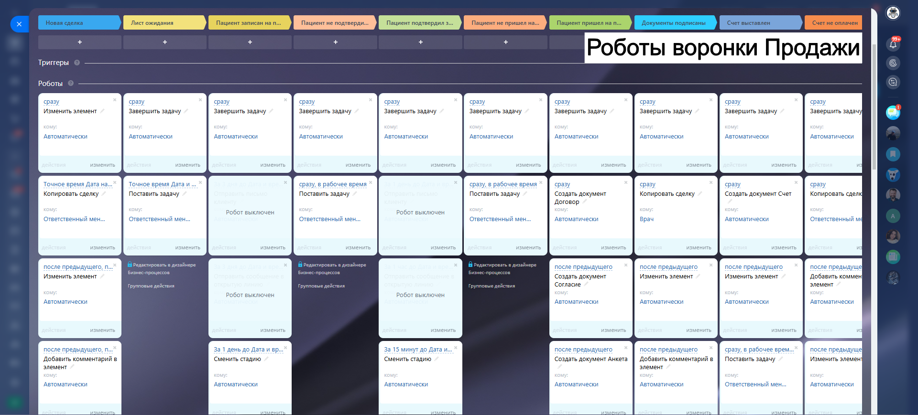Delete the Создать документ Согласие robot

(626, 265)
